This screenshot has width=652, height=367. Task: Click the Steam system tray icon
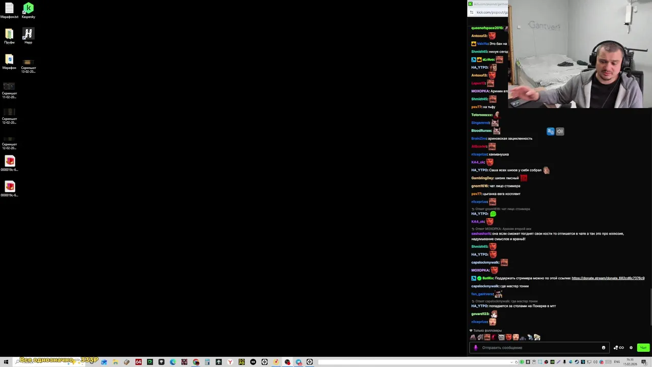577,362
